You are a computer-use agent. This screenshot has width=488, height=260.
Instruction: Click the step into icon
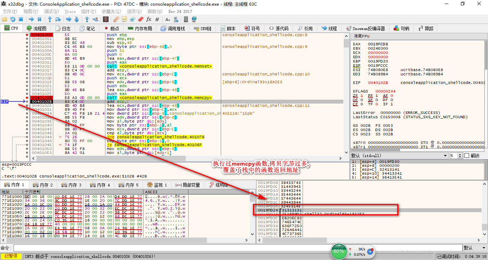(x=50, y=19)
